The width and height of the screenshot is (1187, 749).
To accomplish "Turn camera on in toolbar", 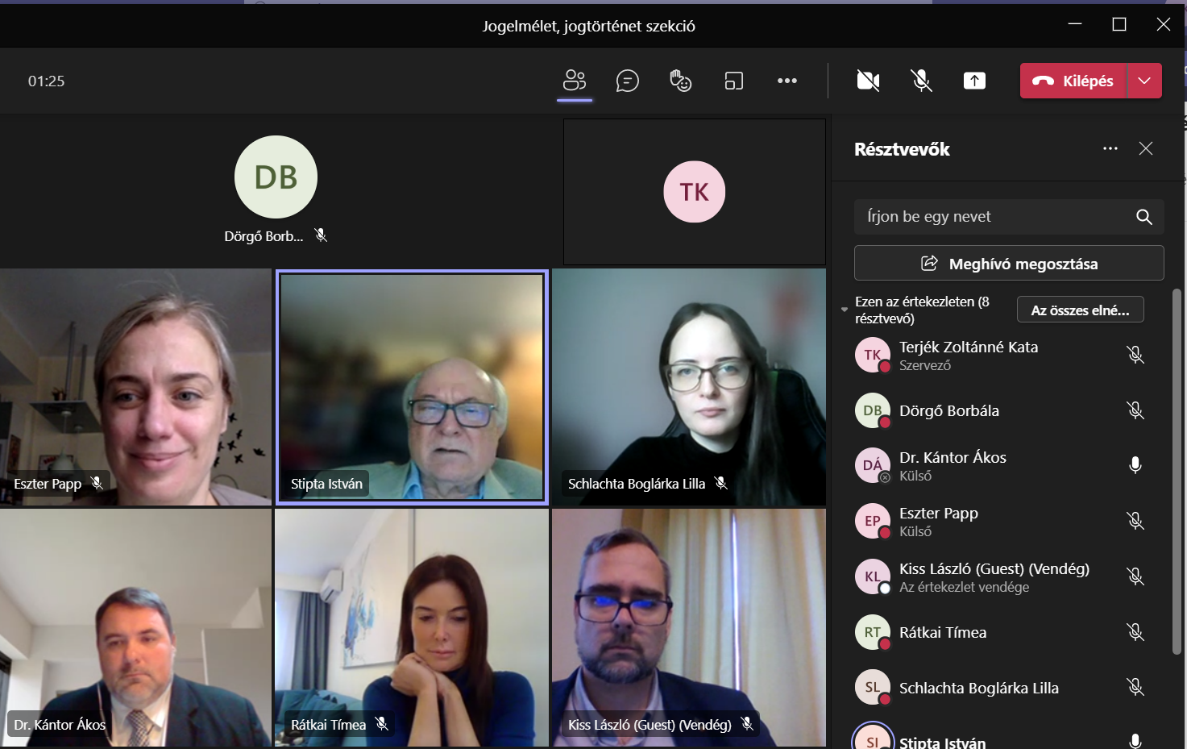I will (868, 81).
